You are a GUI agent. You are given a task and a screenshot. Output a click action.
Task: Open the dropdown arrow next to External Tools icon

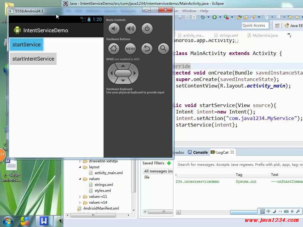(x=232, y=17)
